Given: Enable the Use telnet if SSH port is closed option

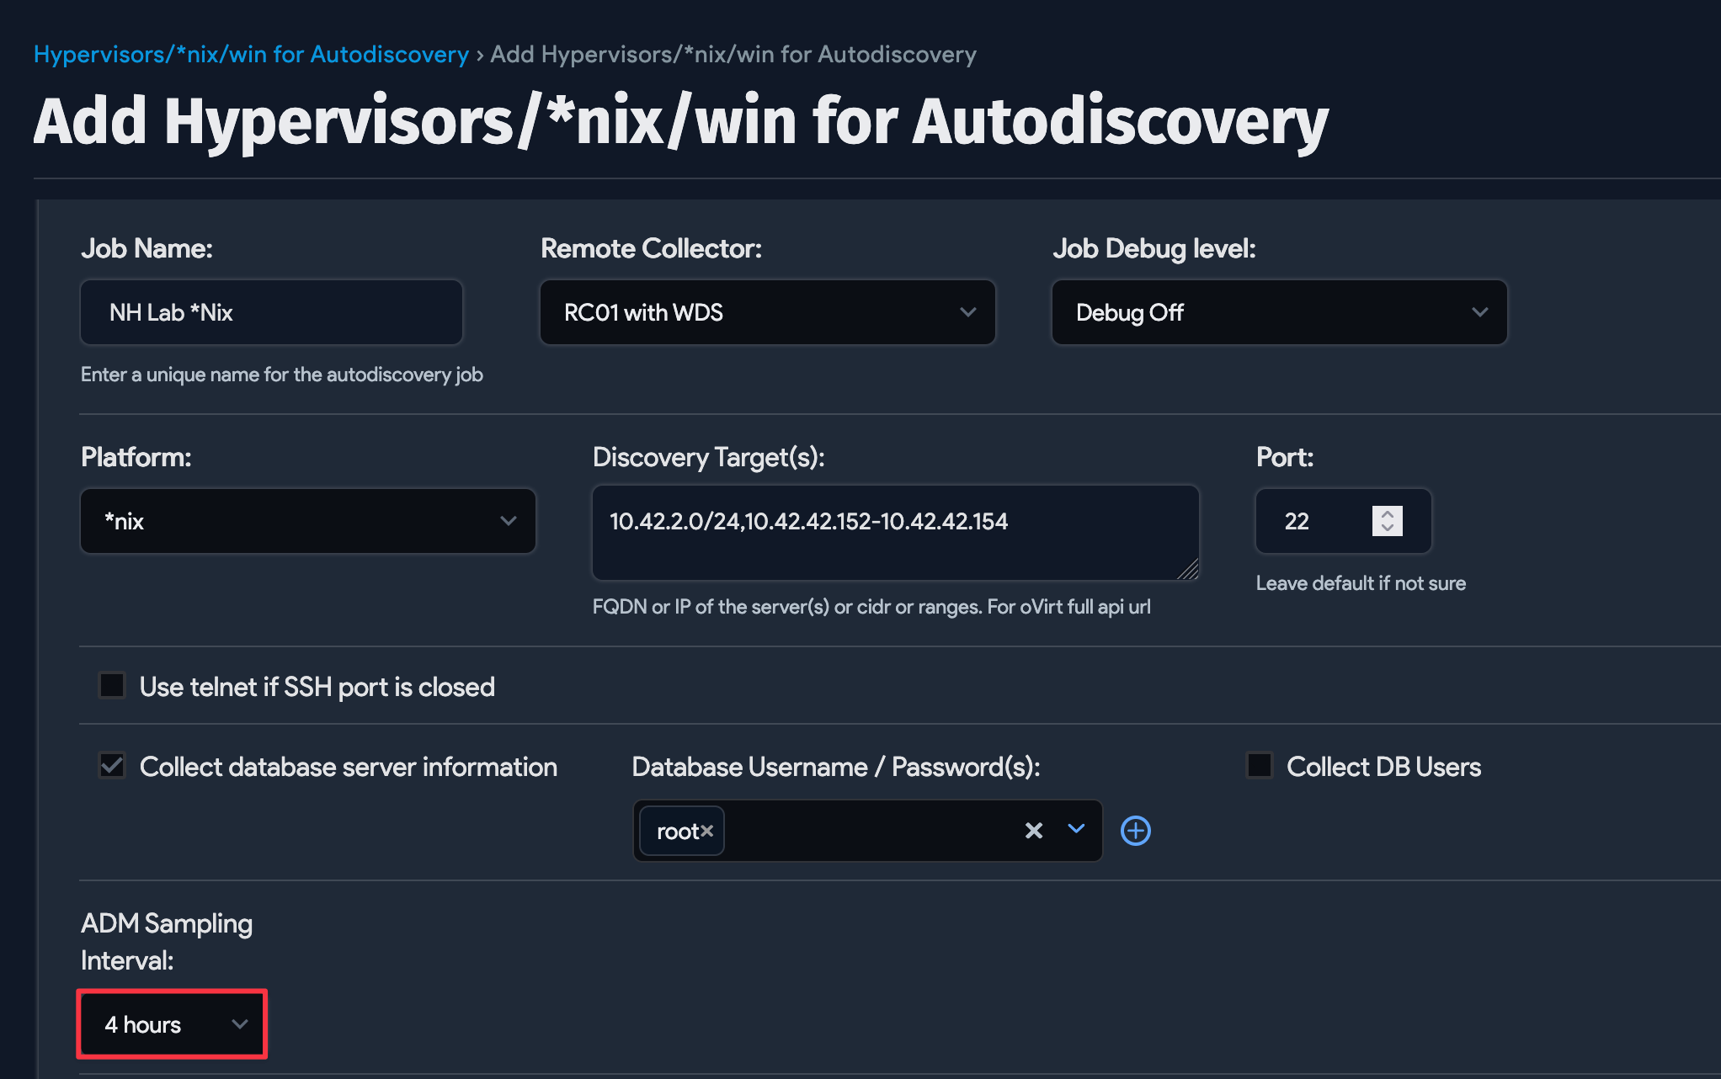Looking at the screenshot, I should pos(112,685).
